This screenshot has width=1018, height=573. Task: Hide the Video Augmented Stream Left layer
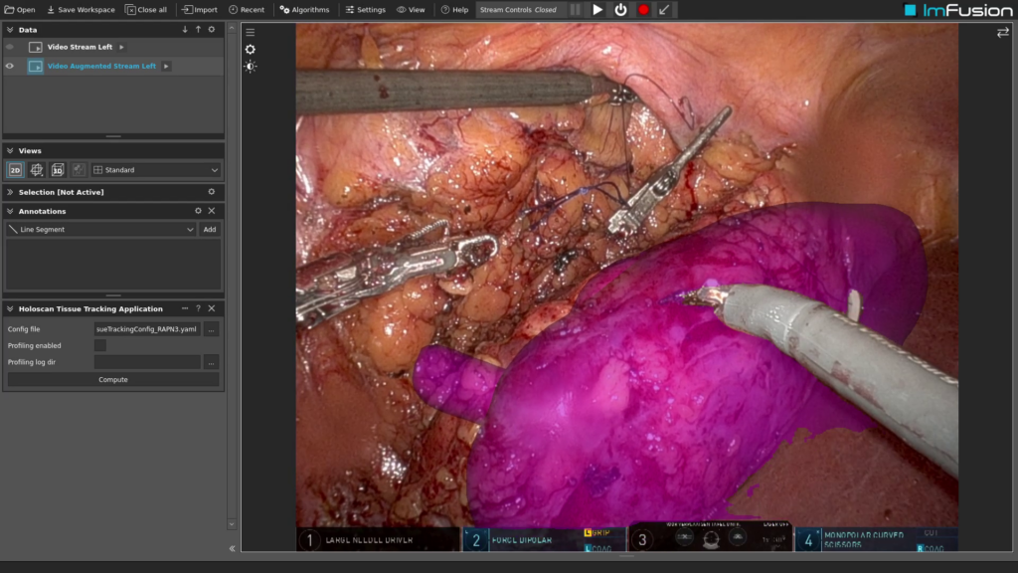10,67
